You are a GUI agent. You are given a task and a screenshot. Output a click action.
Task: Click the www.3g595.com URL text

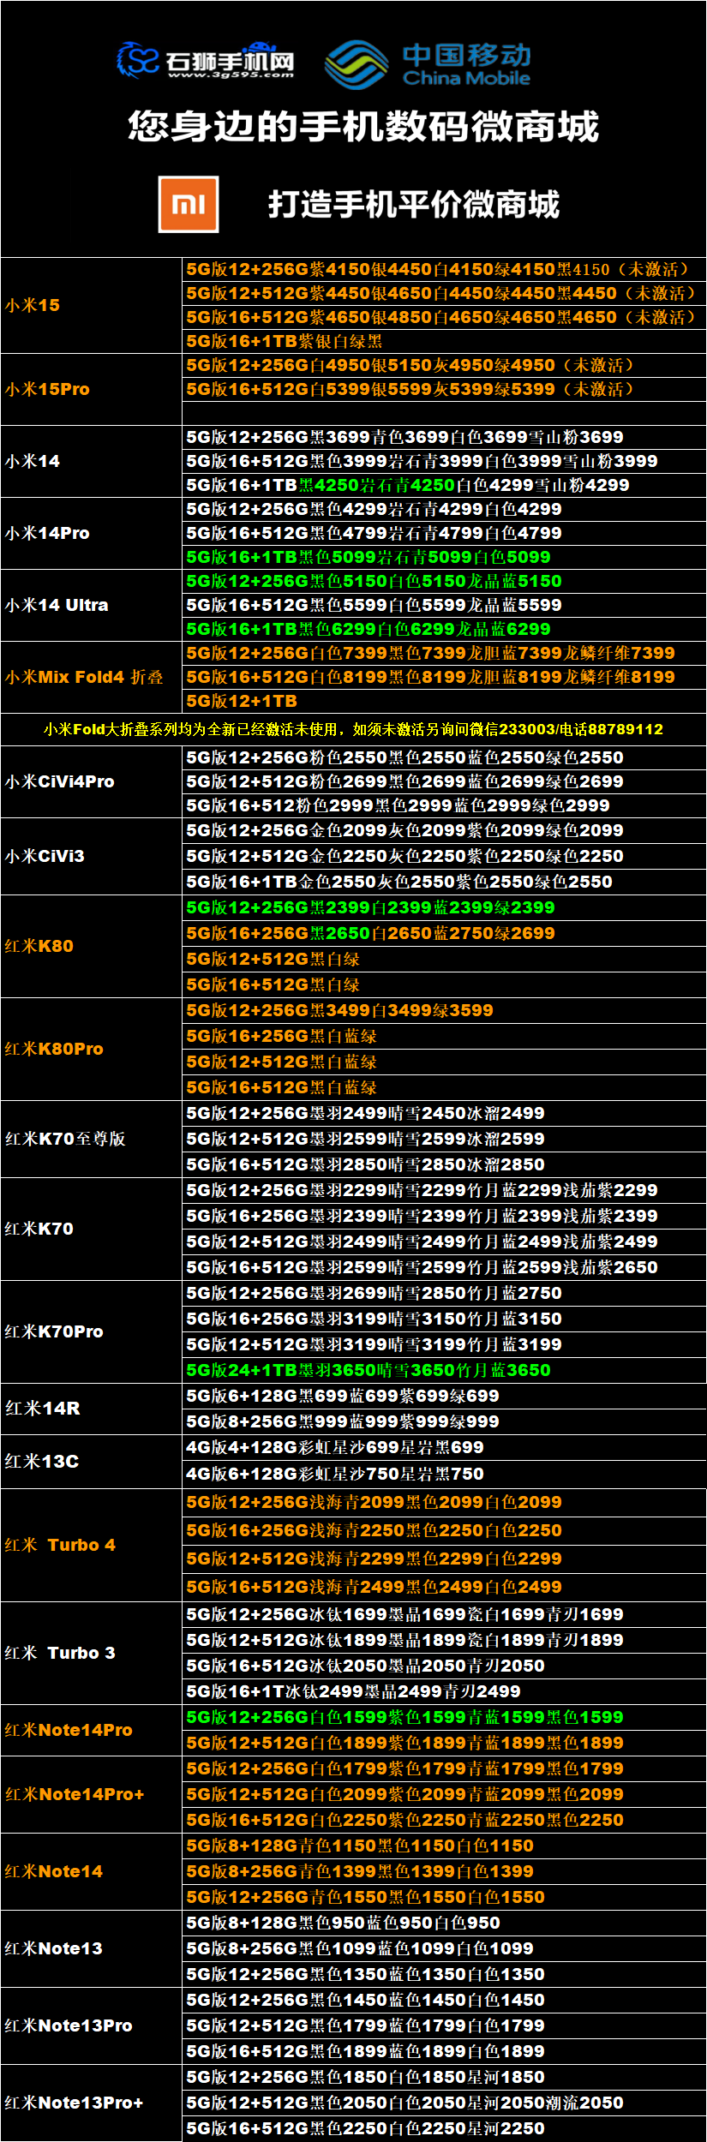(231, 75)
